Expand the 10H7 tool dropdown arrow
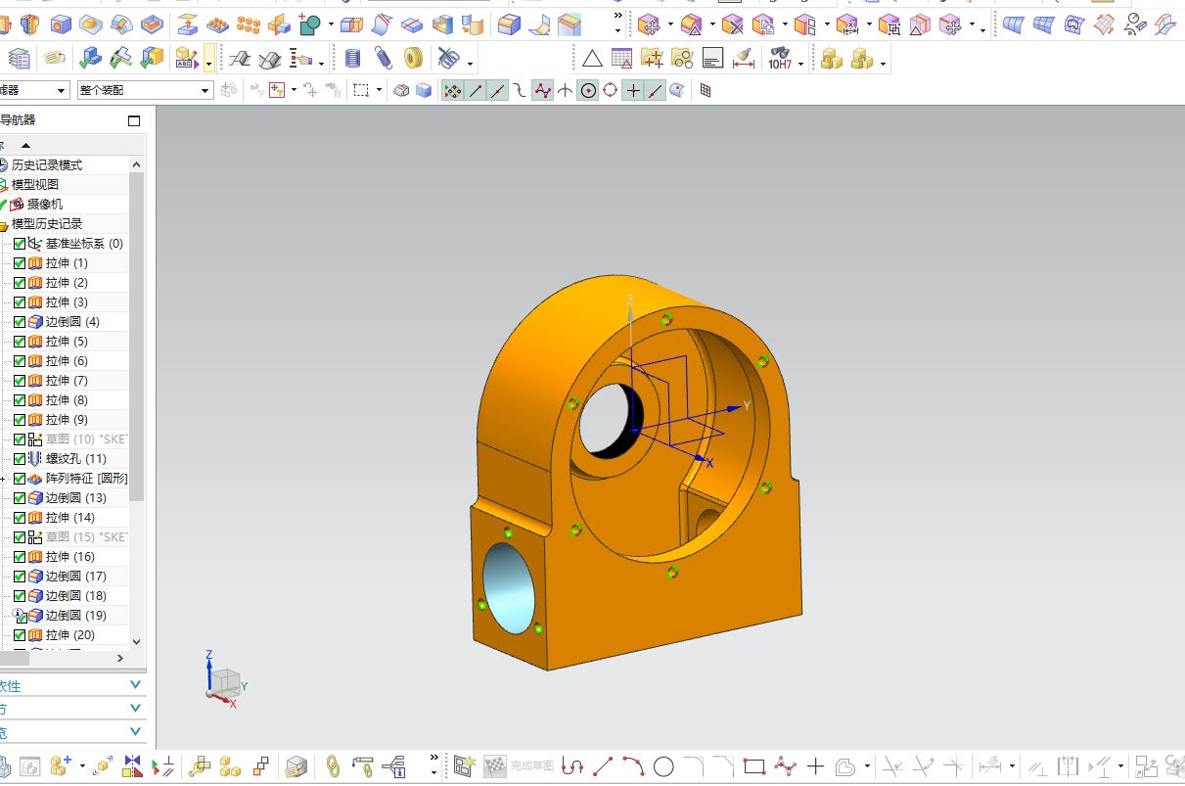The height and width of the screenshot is (786, 1185). (x=801, y=65)
